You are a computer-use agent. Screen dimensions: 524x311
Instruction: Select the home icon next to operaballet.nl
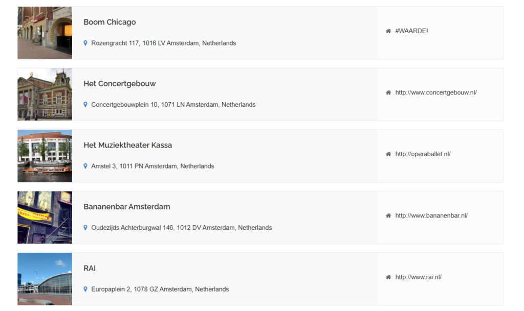point(388,154)
